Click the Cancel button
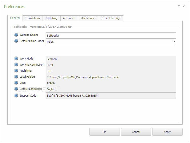Image resolution: width=190 pixels, height=143 pixels. pyautogui.click(x=136, y=132)
